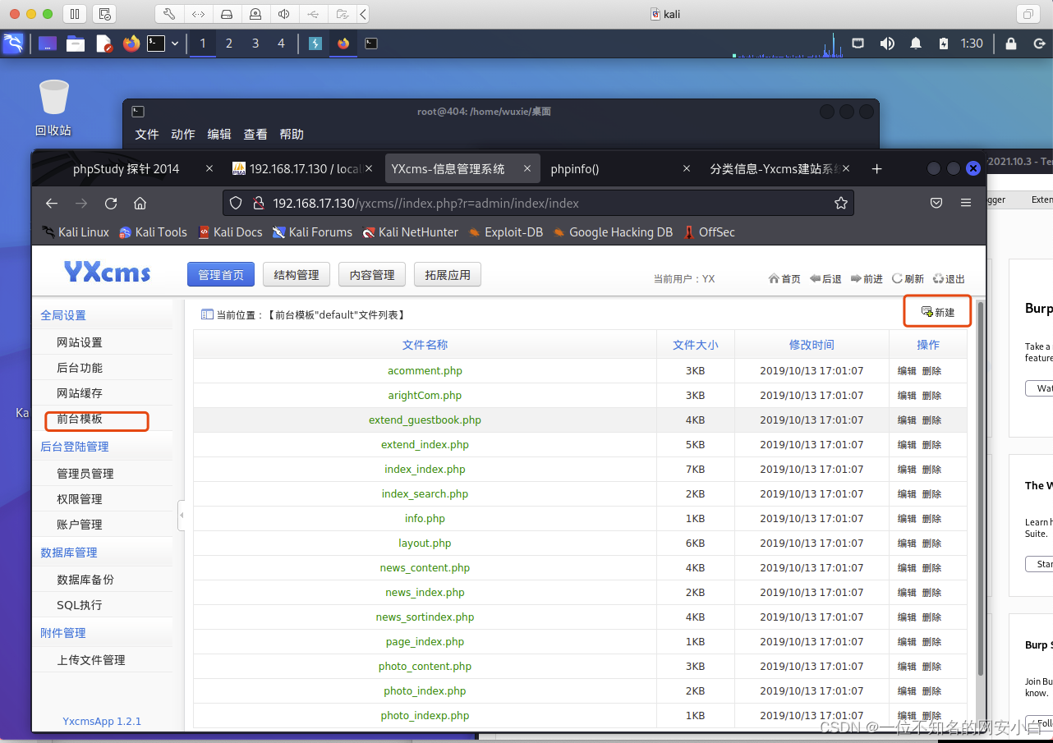Image resolution: width=1053 pixels, height=743 pixels.
Task: Open the file manager icon in Kali panel
Action: pos(76,44)
